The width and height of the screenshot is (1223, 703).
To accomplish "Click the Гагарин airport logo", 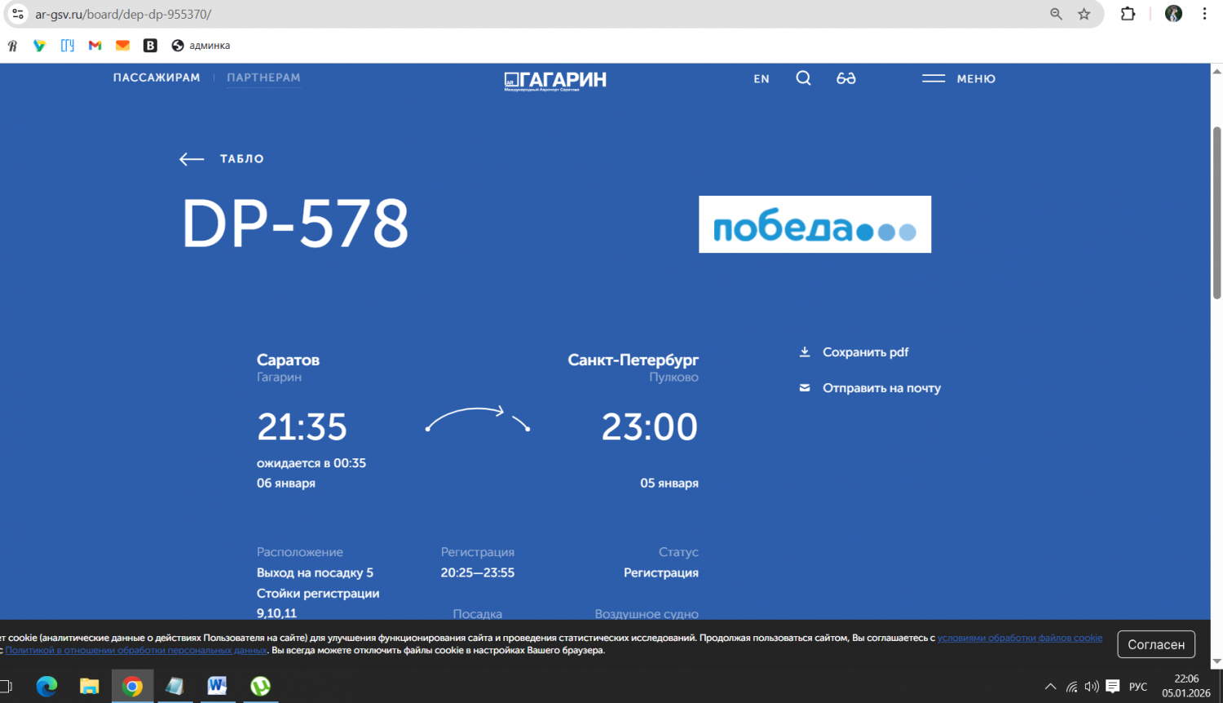I will click(x=555, y=80).
